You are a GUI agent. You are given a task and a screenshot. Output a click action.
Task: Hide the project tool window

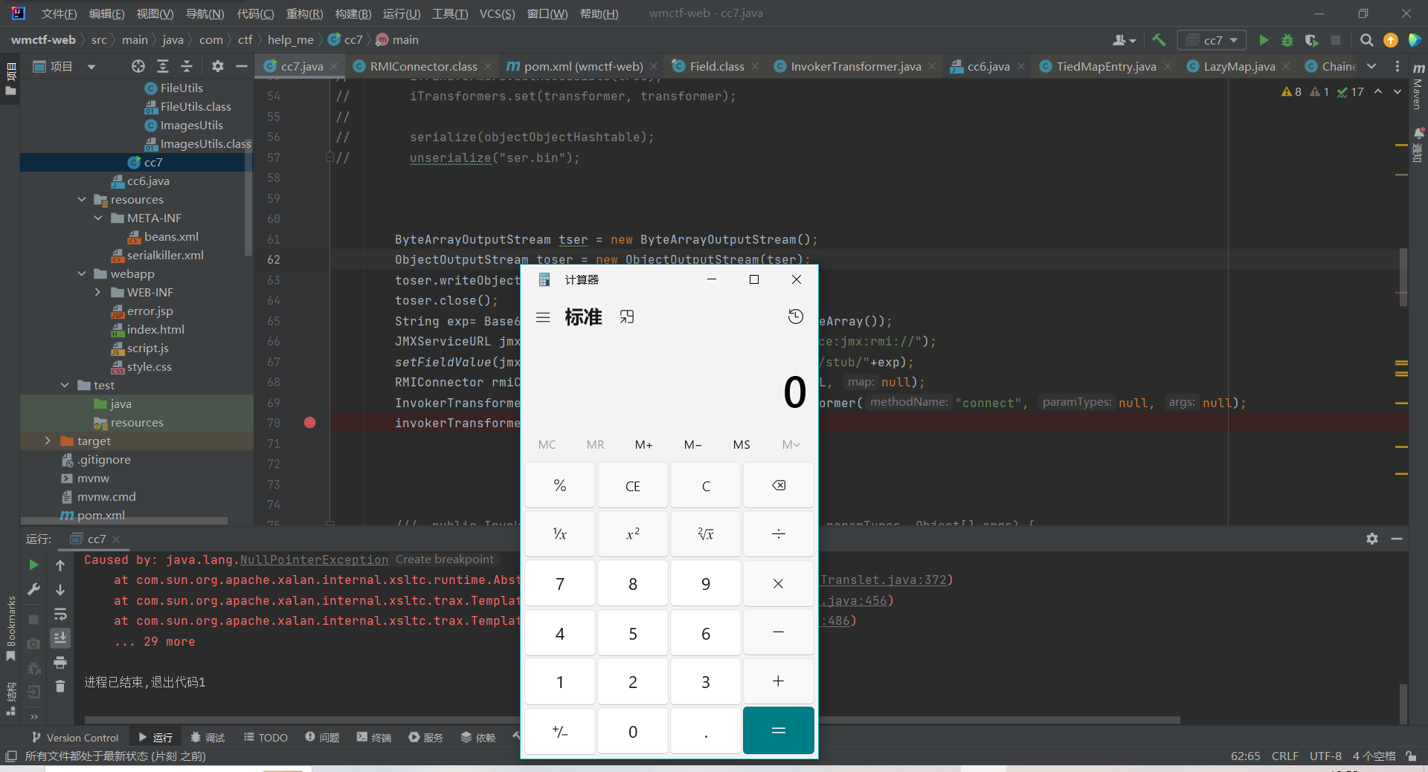point(241,66)
